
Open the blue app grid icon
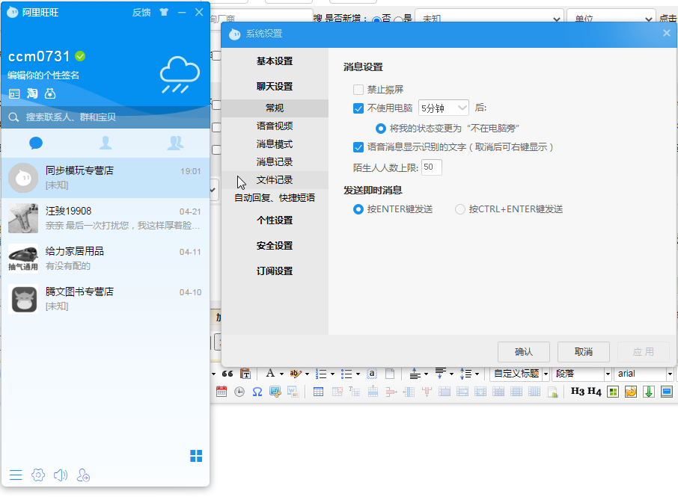[196, 456]
